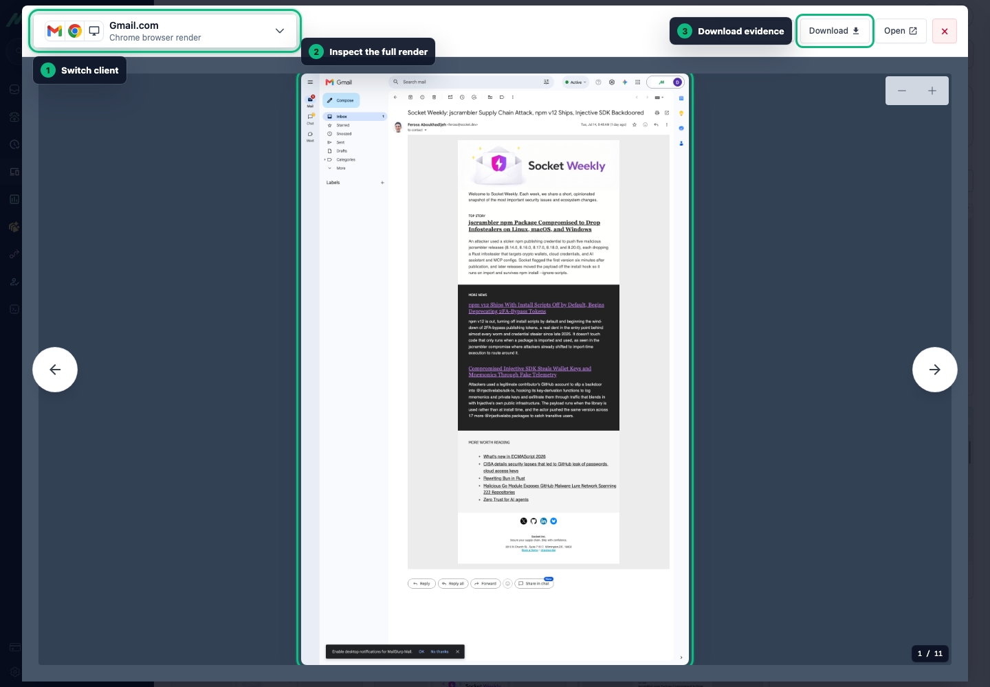This screenshot has height=687, width=990.
Task: Click the print icon beside the subject
Action: [657, 113]
